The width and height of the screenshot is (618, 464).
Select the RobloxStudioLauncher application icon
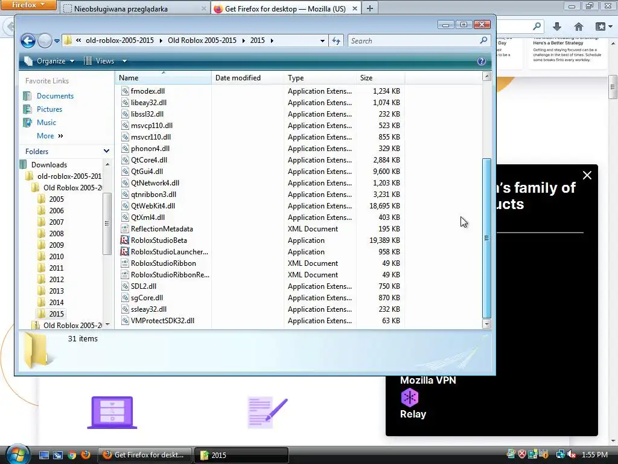click(x=124, y=251)
